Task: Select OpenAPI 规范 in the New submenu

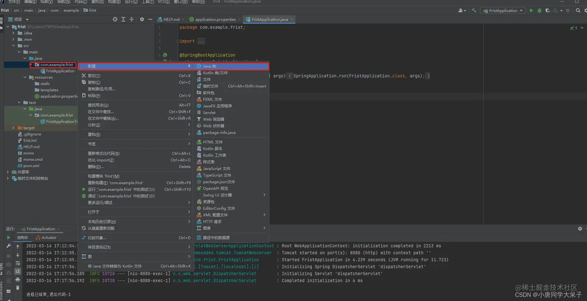Action: [231, 189]
